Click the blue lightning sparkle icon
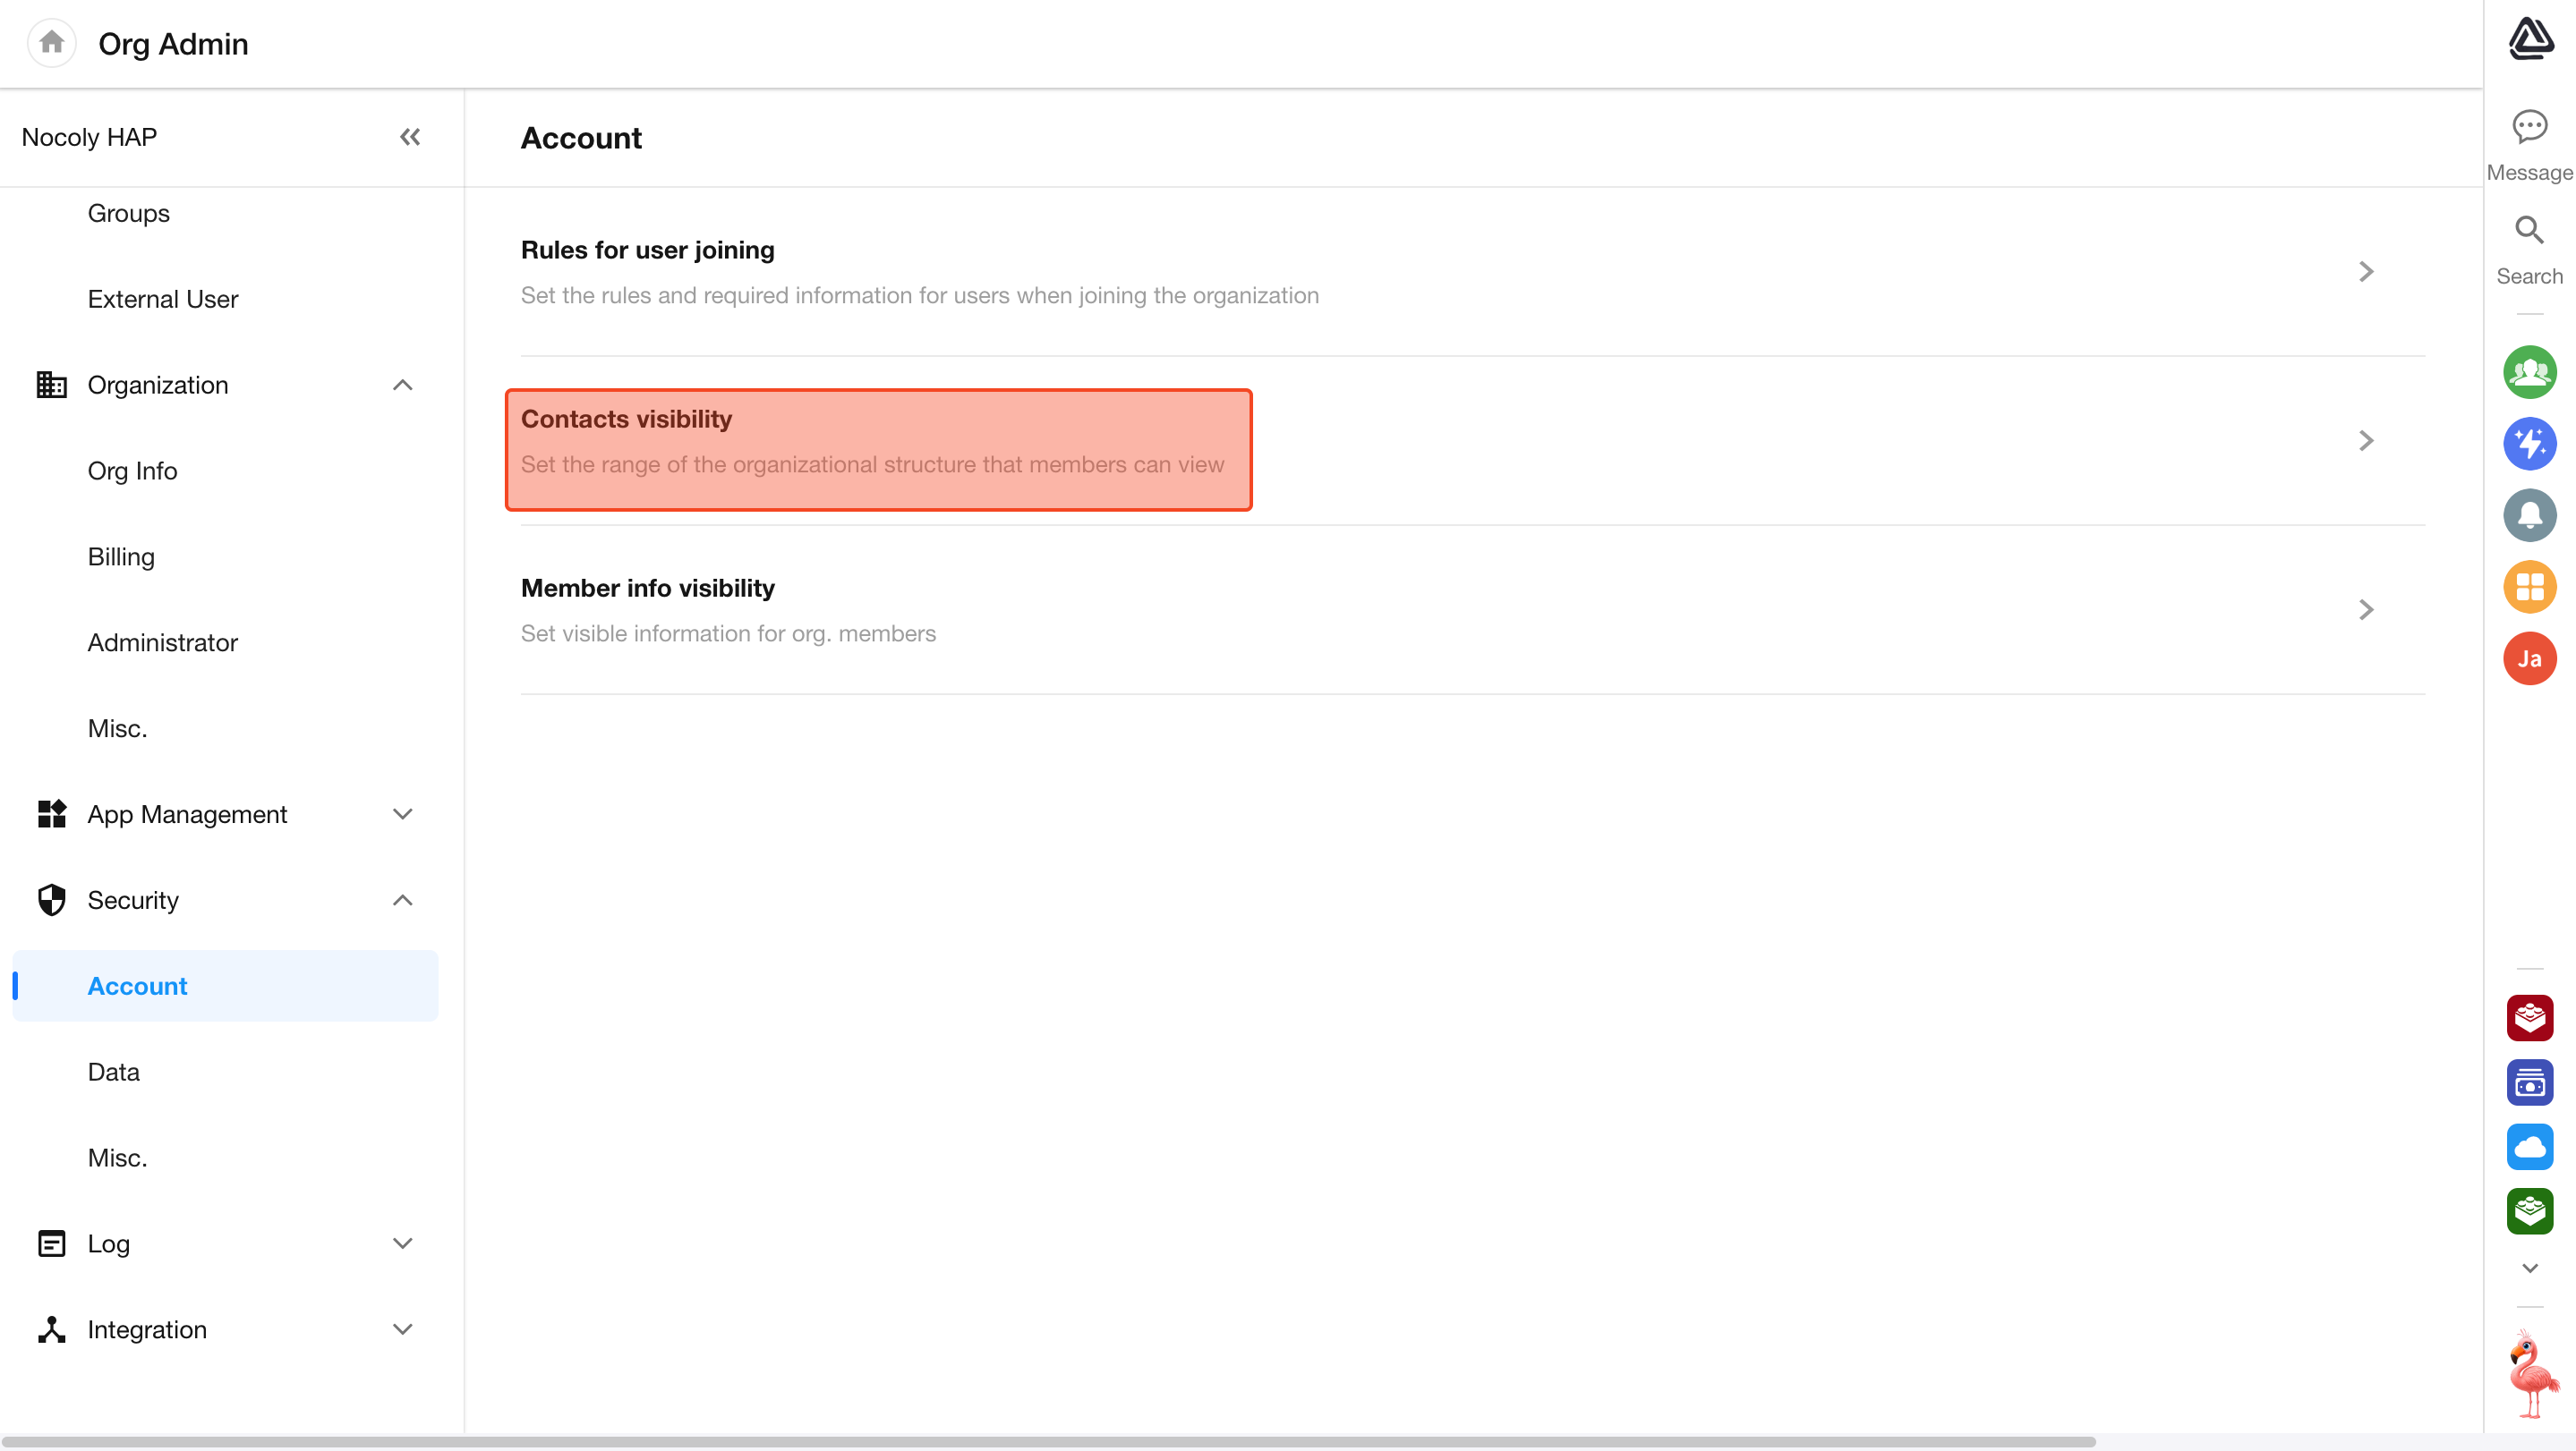 (2529, 444)
